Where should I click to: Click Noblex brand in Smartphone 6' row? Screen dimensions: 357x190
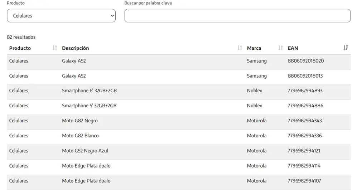point(255,91)
